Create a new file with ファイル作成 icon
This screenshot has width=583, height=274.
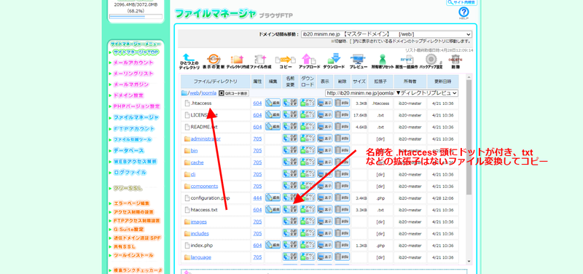[x=260, y=62]
